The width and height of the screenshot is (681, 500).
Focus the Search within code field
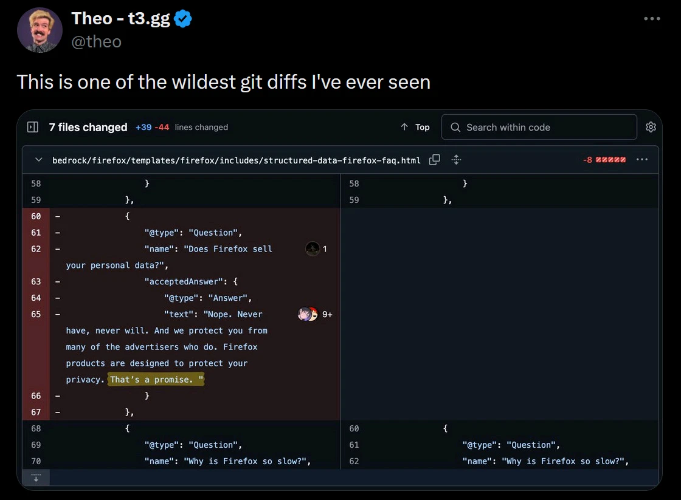[539, 127]
